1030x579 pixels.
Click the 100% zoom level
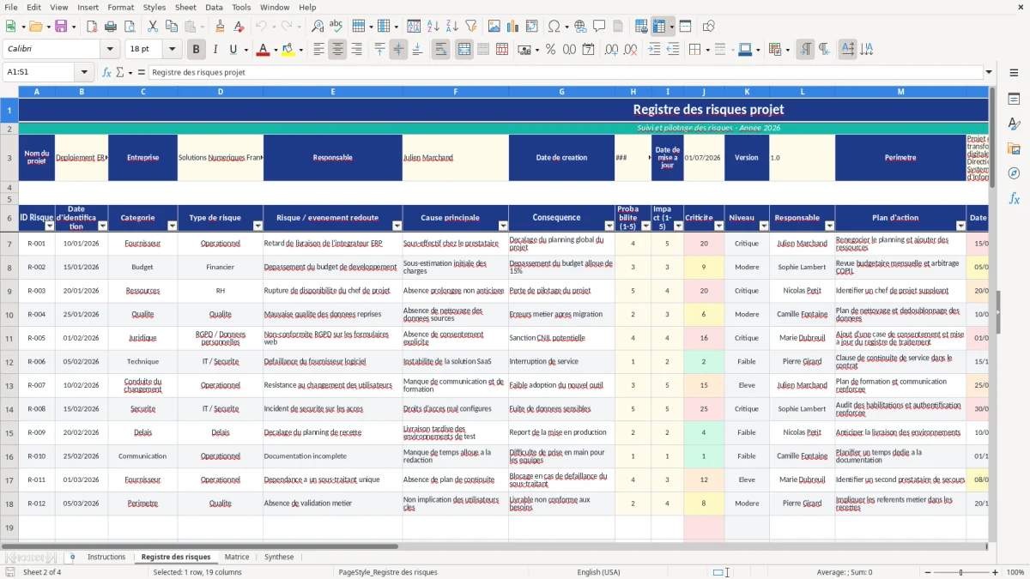click(1015, 572)
